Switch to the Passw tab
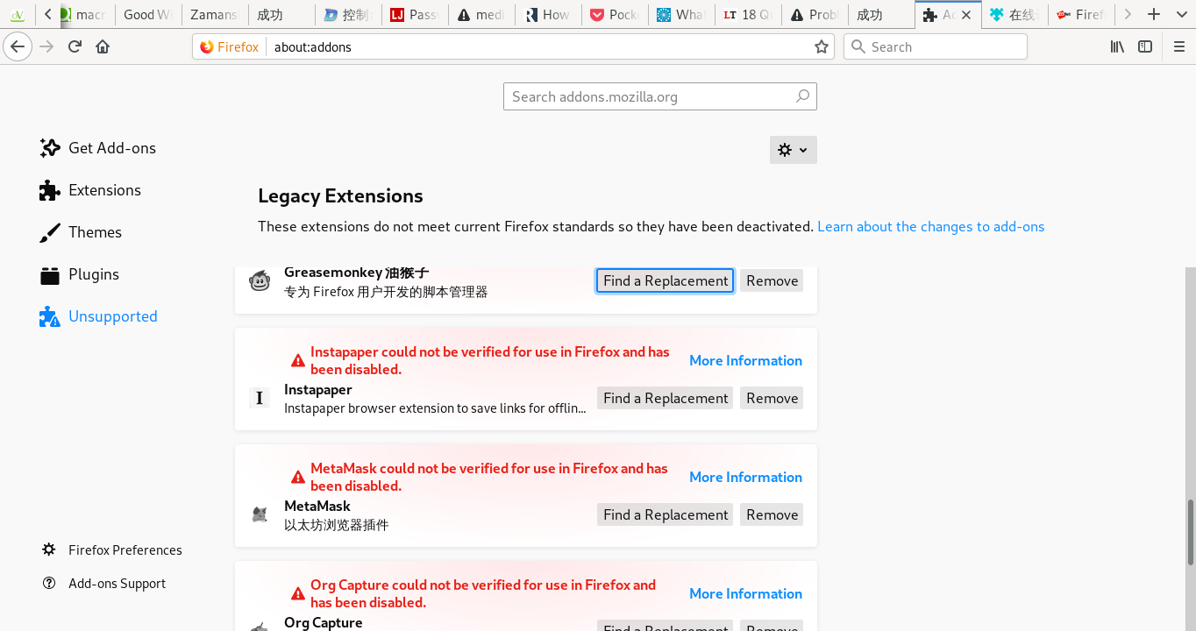The height and width of the screenshot is (631, 1196). click(414, 15)
